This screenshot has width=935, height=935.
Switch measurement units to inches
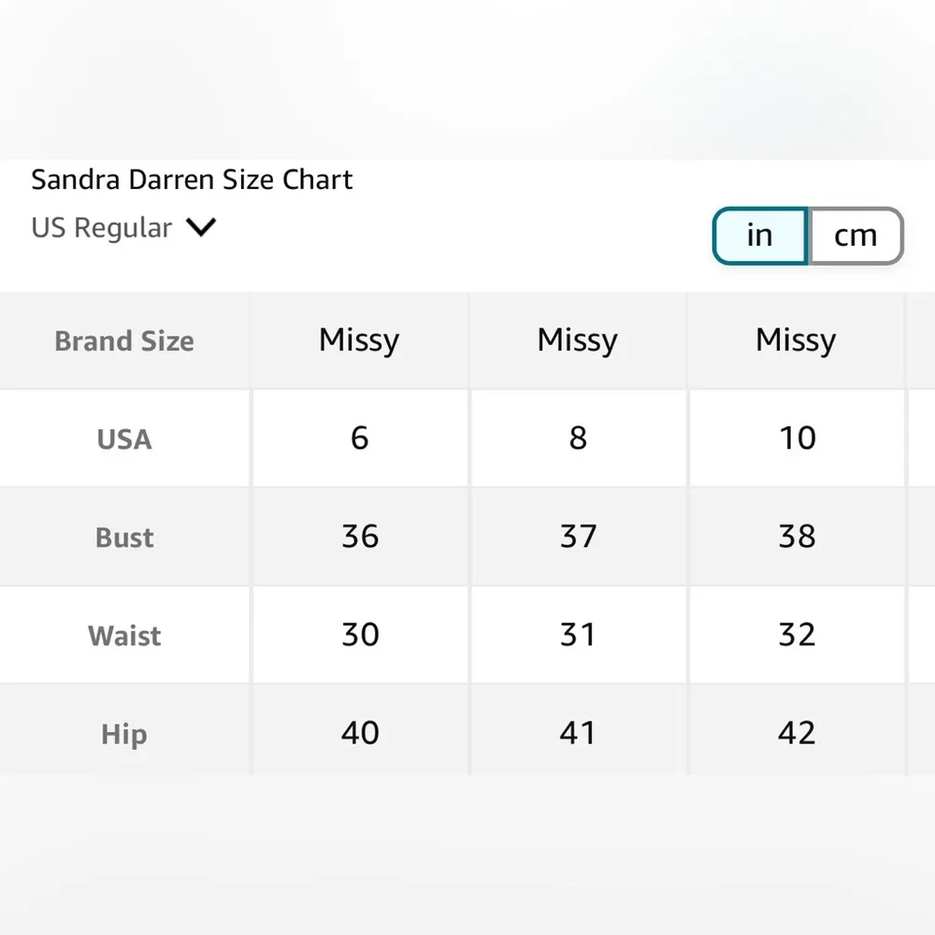[759, 236]
